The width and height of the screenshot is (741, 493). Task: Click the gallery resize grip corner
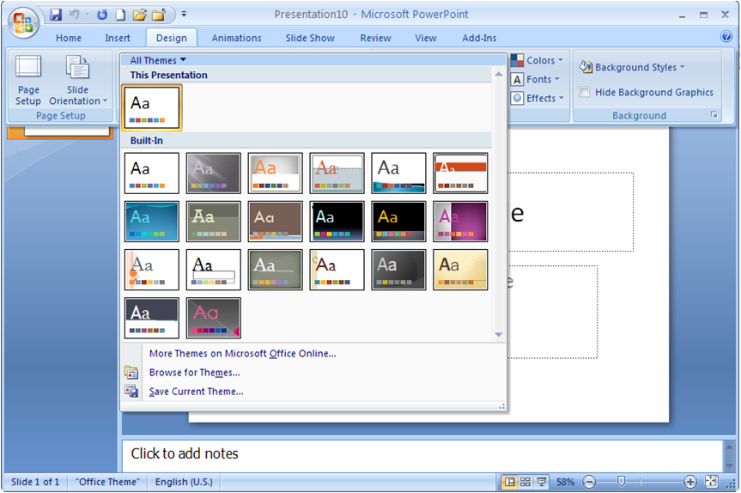coord(502,406)
